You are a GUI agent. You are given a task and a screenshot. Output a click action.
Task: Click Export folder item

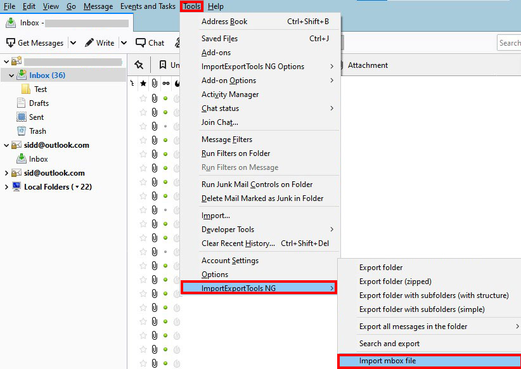click(x=430, y=268)
